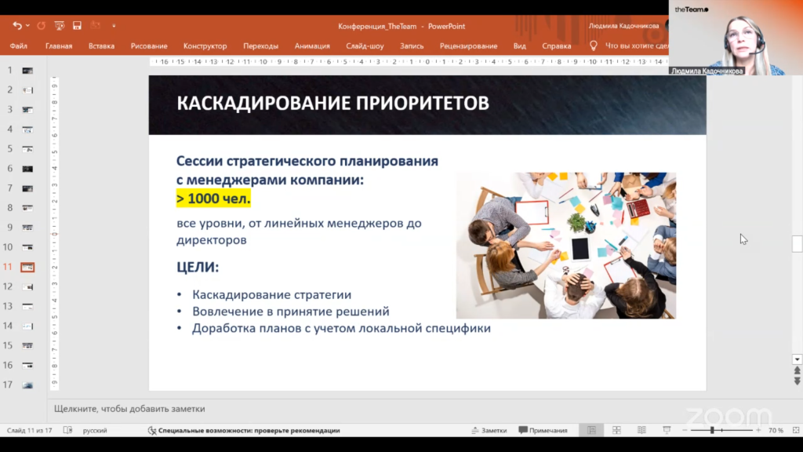Open the accessibility recommendations checker in status bar
This screenshot has width=803, height=452.
pyautogui.click(x=244, y=431)
